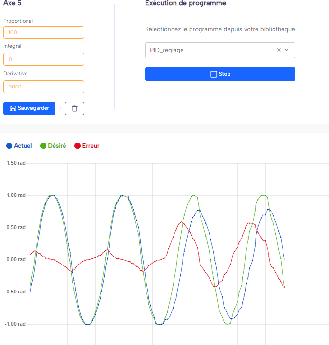Click the red Erreur legend dot
329x345 pixels.
77,146
